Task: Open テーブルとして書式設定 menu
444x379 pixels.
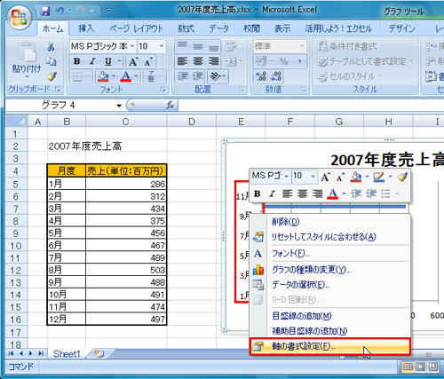Action: (365, 61)
